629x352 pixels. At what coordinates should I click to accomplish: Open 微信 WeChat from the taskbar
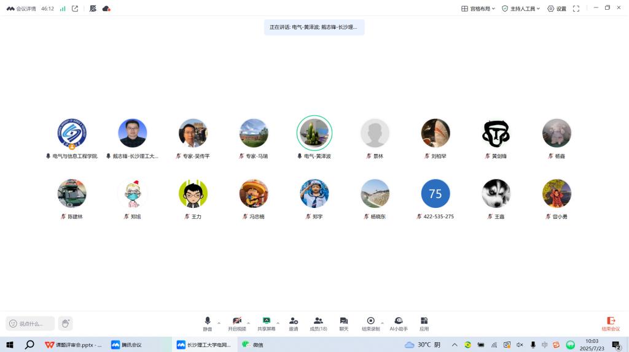(x=253, y=345)
